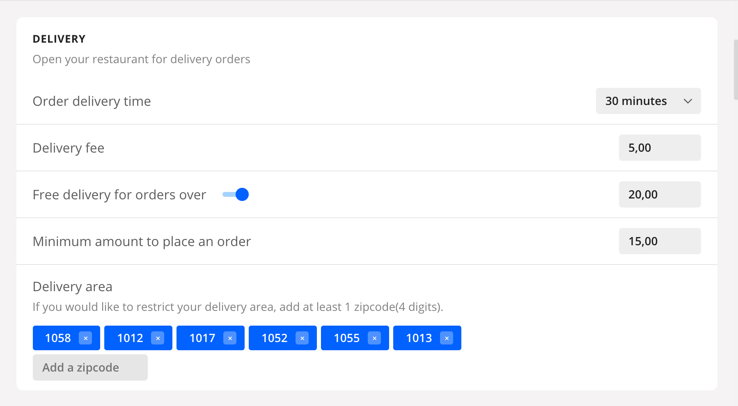Select the 1012 zipcode tag label
The height and width of the screenshot is (406, 738).
[130, 338]
